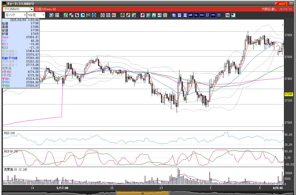Toggle the PARA parabolic indicator
The width and height of the screenshot is (296, 195).
click(x=208, y=15)
